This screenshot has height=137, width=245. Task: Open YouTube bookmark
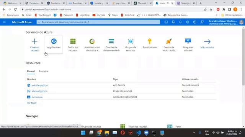[99, 15]
